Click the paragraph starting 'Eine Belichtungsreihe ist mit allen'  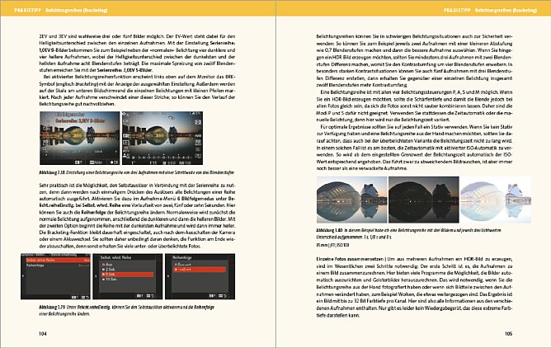[414, 106]
